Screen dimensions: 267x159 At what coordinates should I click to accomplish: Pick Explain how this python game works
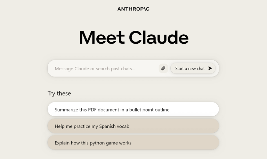point(133,143)
